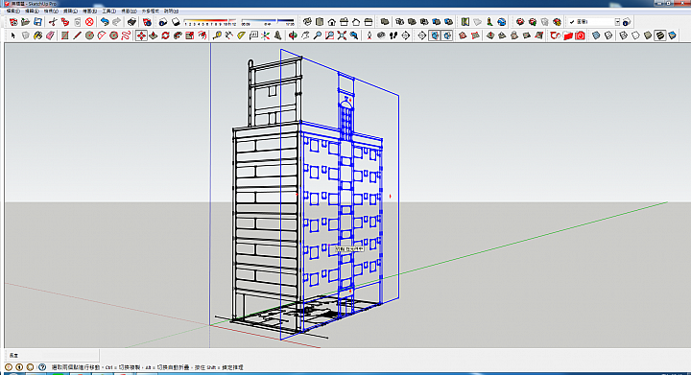The image size is (691, 375).
Task: Click the red camera icon in toolbar
Action: click(x=580, y=35)
